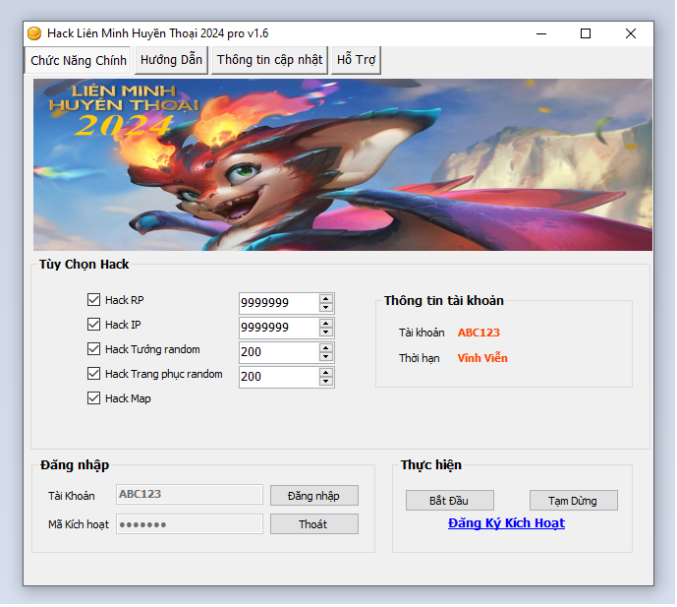Open the Hướng Dẫn tab

click(171, 60)
